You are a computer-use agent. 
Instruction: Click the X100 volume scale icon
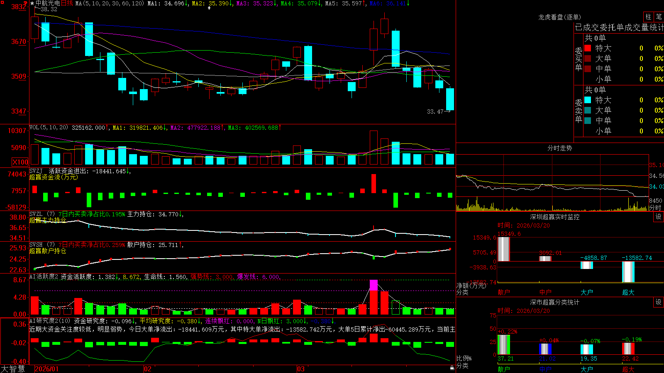tap(20, 162)
